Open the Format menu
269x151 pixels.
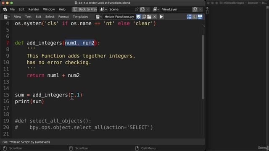pyautogui.click(x=63, y=17)
